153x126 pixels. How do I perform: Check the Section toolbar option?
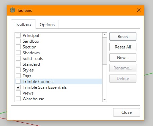pyautogui.click(x=18, y=47)
